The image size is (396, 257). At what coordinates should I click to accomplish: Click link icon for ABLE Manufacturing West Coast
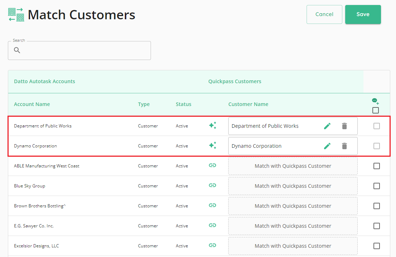click(212, 165)
